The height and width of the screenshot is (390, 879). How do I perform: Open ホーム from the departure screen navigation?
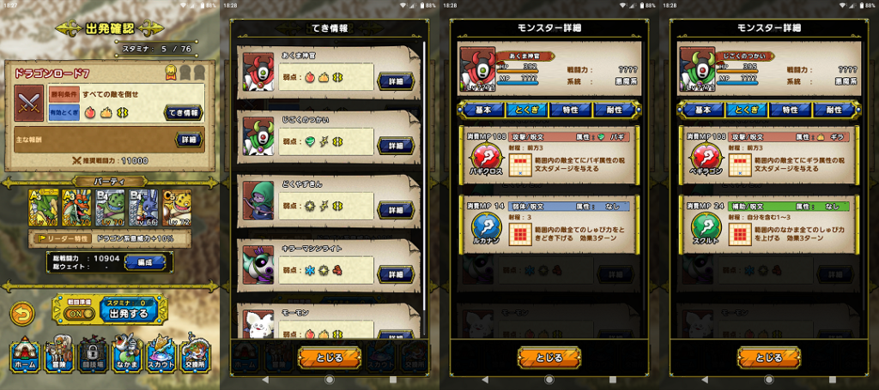[x=25, y=354]
